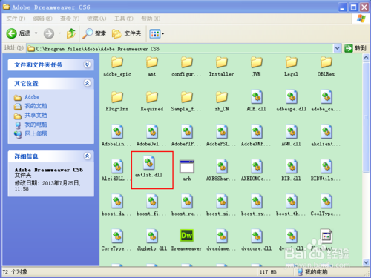Open the Edit menu
The height and width of the screenshot is (278, 371).
(42, 19)
